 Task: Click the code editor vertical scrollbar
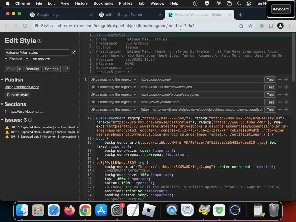point(293,57)
